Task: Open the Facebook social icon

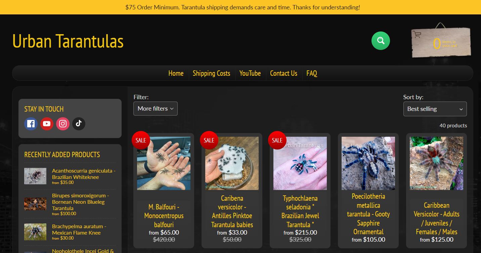Action: click(x=31, y=124)
